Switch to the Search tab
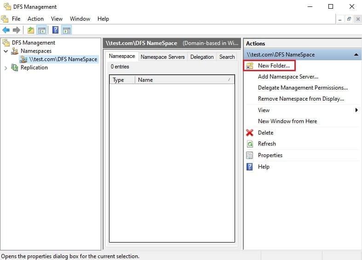Screen dimensions: 362x260 [227, 57]
